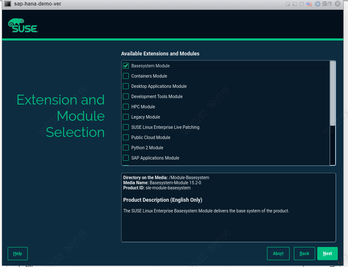The height and width of the screenshot is (267, 348).
Task: Select the HPC Module checkbox
Action: coord(126,107)
